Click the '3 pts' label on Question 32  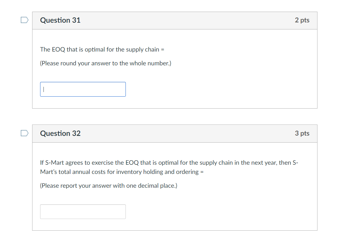point(302,133)
